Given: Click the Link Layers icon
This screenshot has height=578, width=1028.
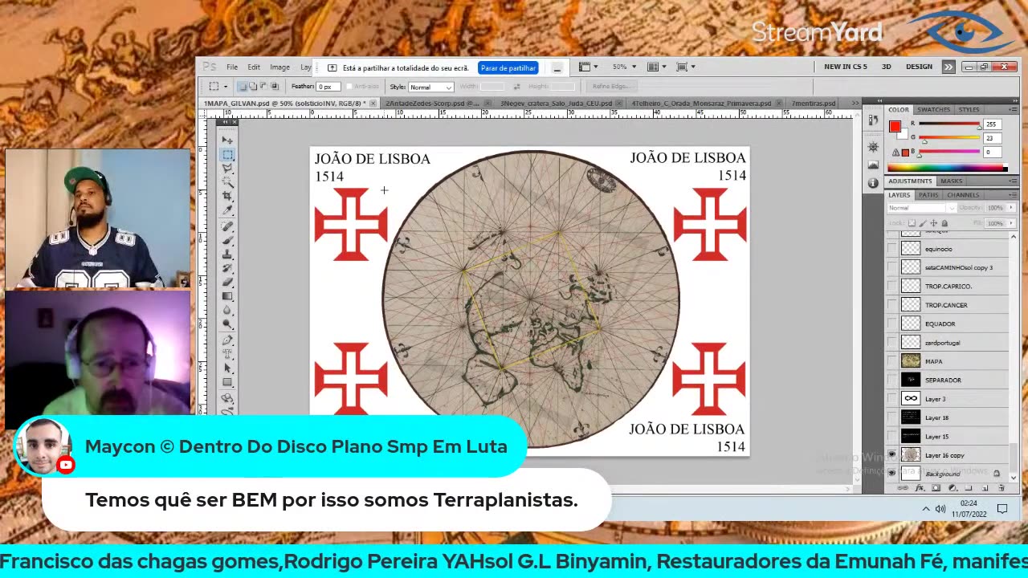Looking at the screenshot, I should click(904, 488).
